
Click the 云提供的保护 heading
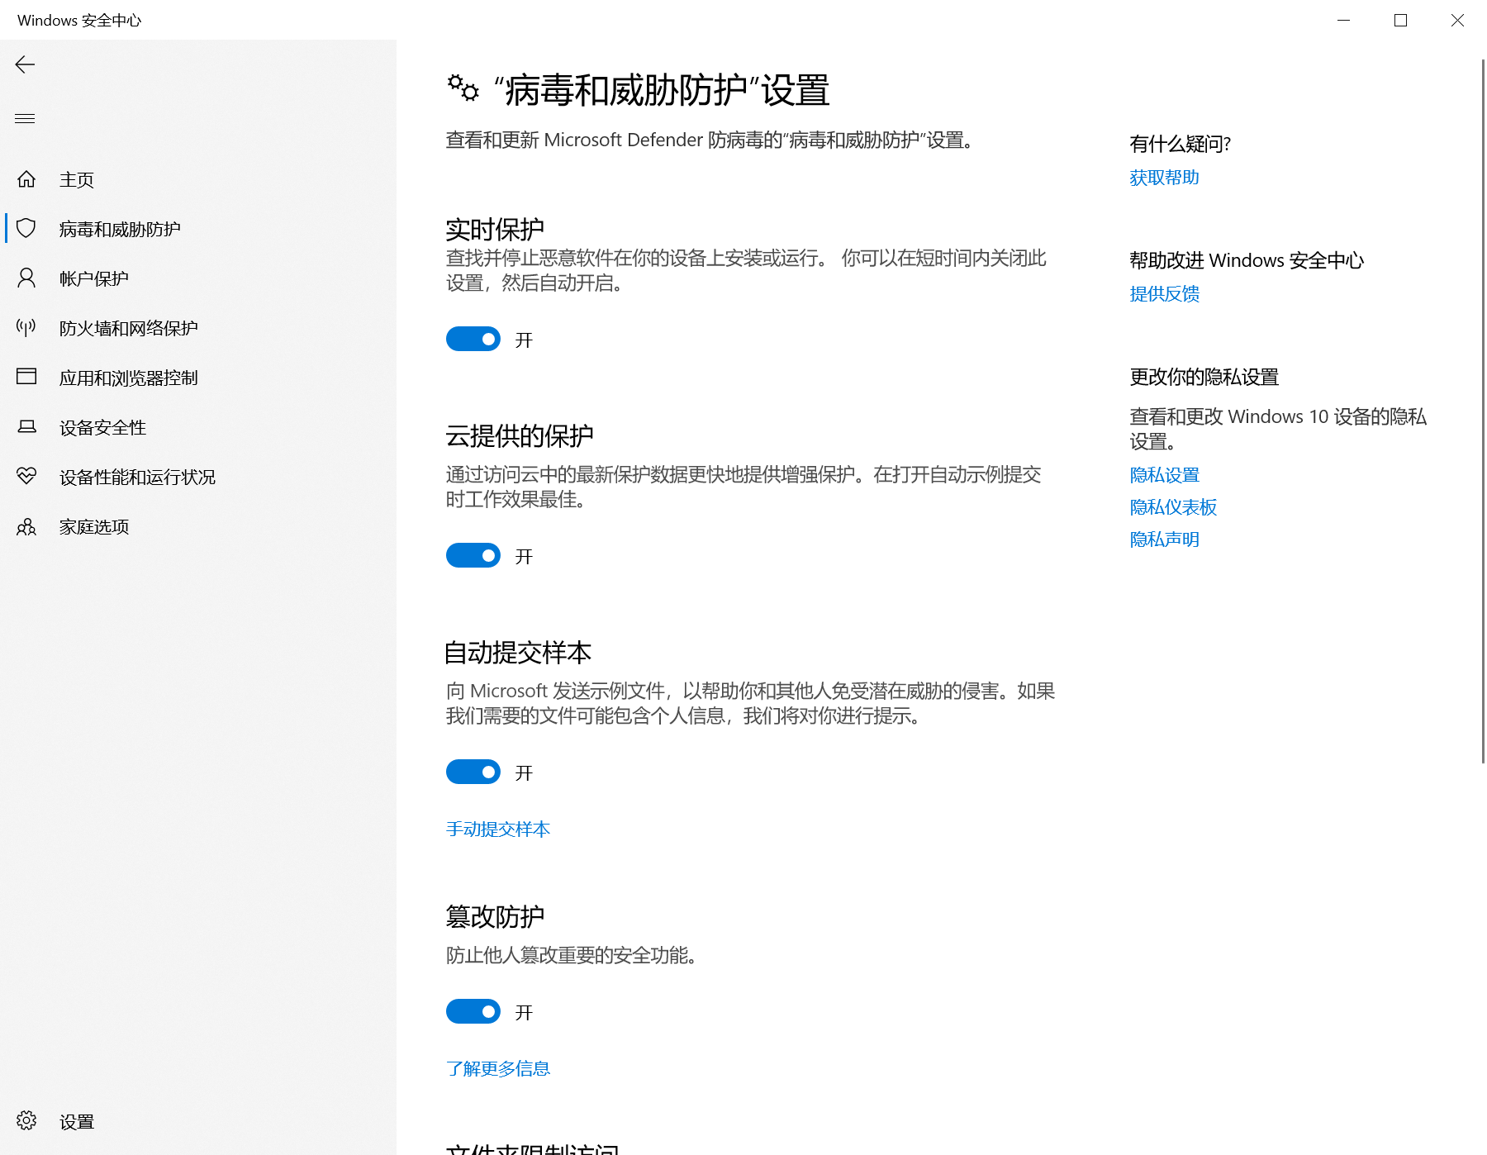[x=520, y=435]
